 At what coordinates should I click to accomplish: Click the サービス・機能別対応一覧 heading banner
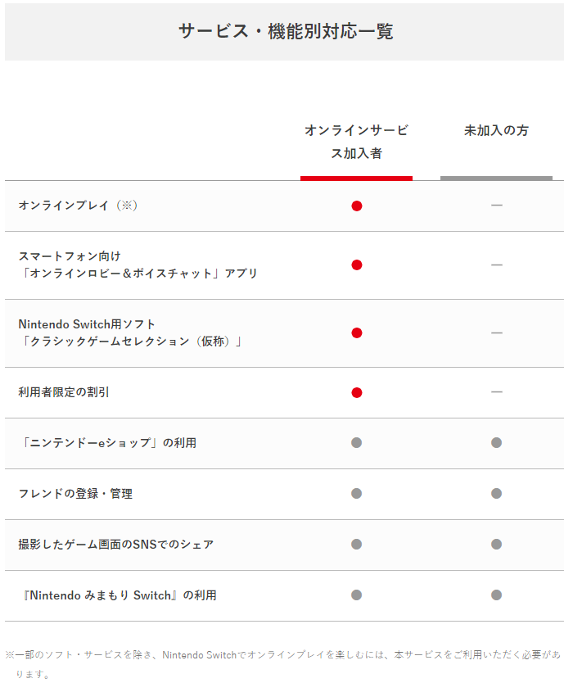pyautogui.click(x=284, y=31)
